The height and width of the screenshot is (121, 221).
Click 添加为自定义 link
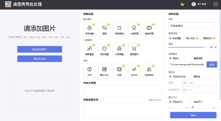(155, 100)
